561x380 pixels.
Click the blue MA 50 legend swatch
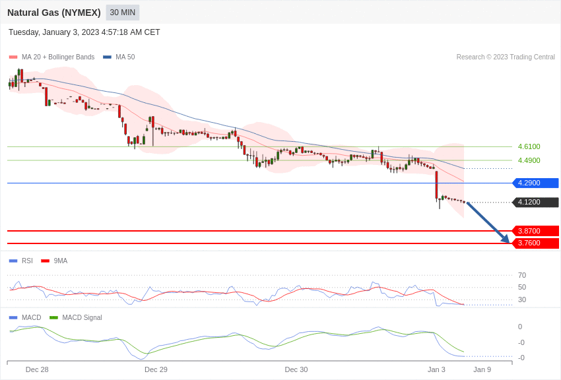(107, 57)
